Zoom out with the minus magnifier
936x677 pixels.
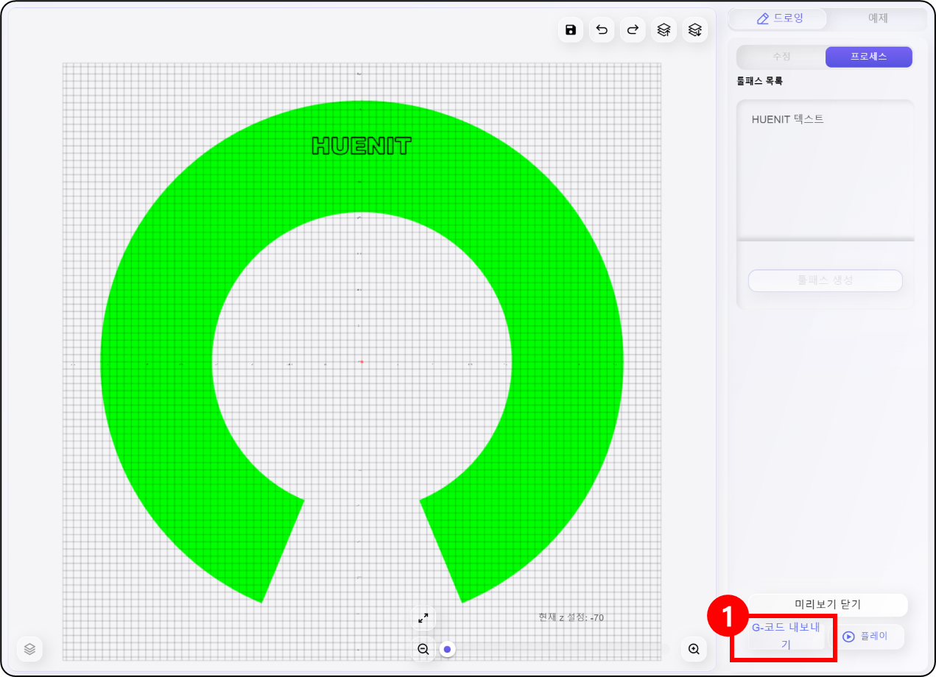click(423, 649)
